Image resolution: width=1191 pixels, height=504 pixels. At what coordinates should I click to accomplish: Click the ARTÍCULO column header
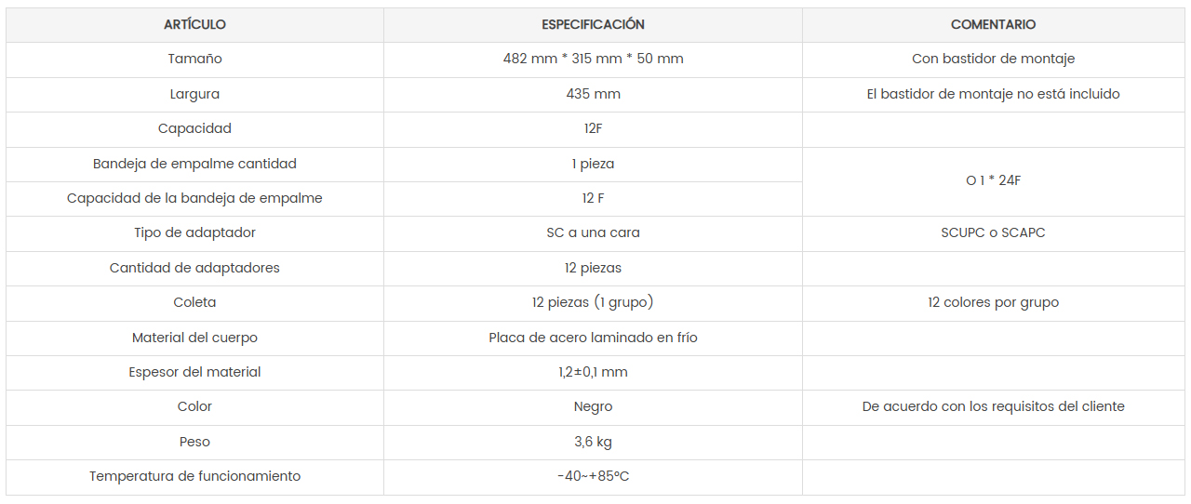(194, 25)
